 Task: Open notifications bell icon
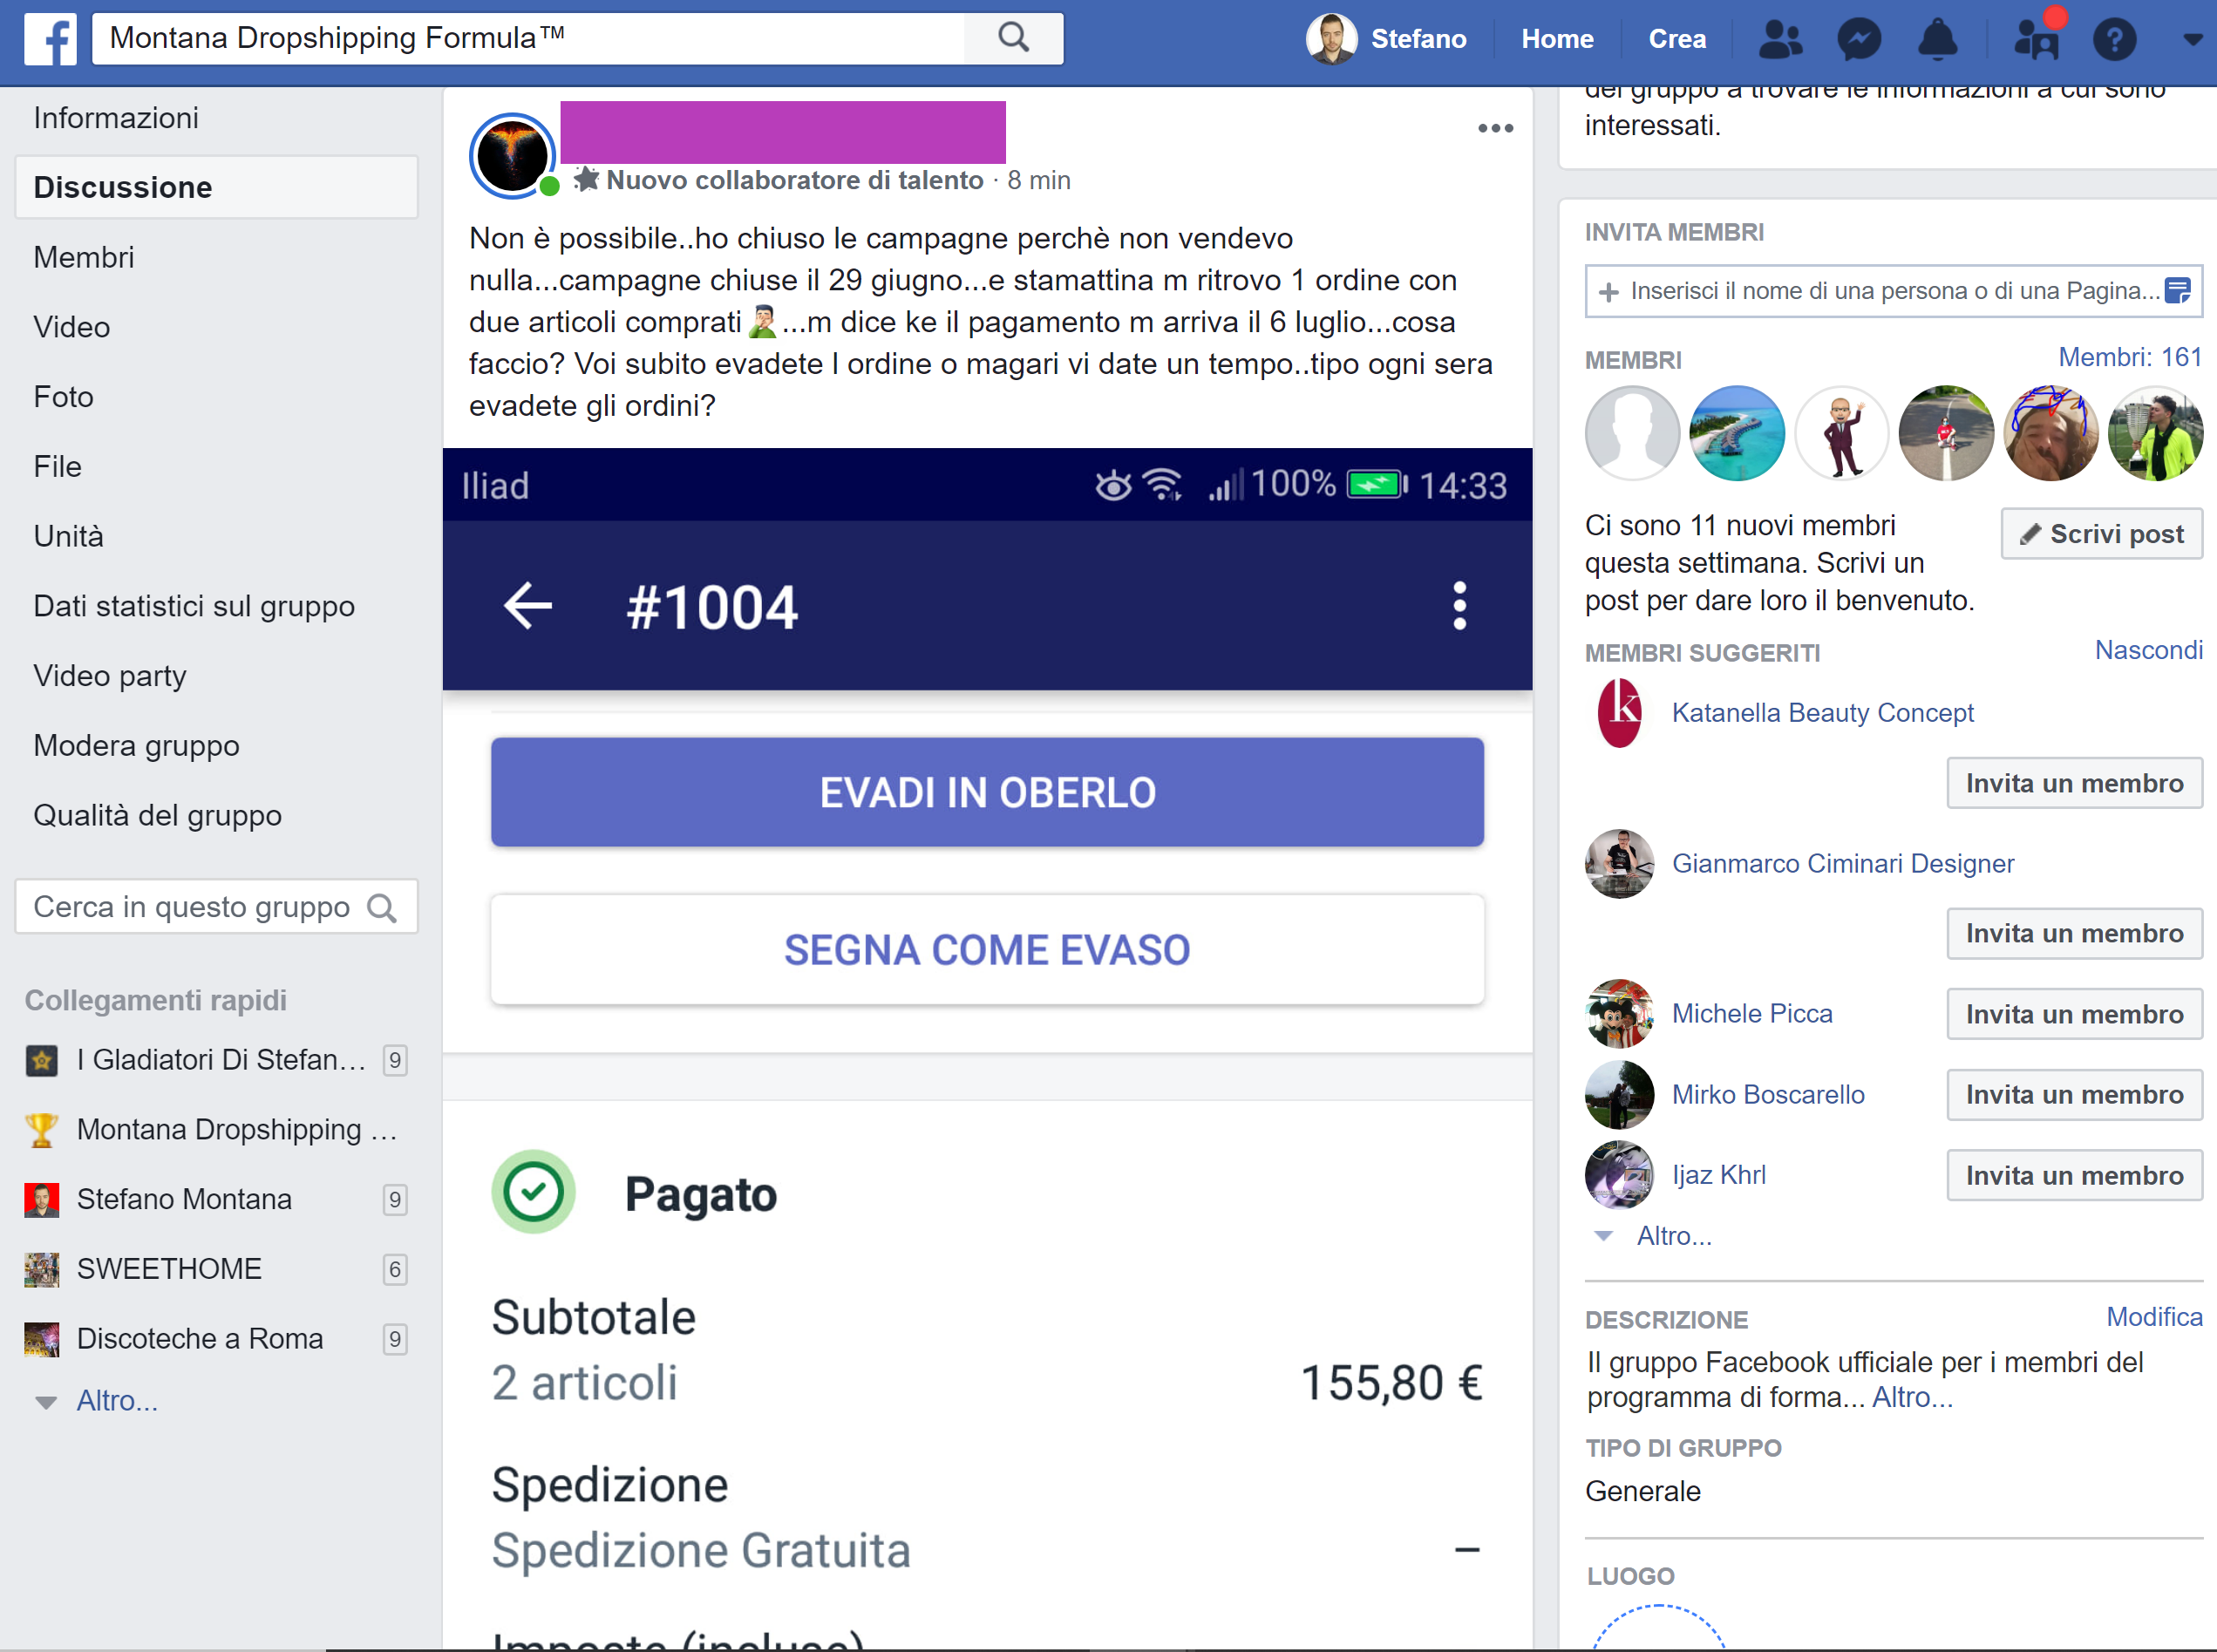[1937, 39]
